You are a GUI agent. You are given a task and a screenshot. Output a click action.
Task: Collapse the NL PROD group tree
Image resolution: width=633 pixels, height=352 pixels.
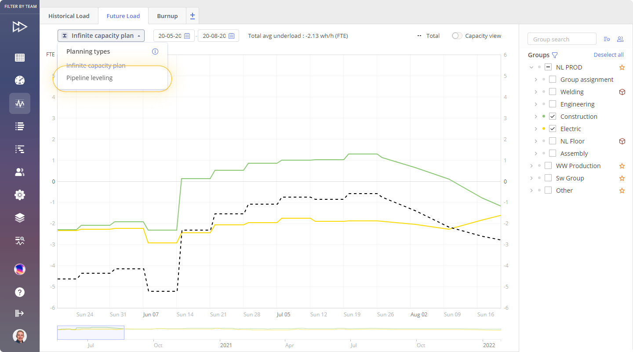[531, 67]
